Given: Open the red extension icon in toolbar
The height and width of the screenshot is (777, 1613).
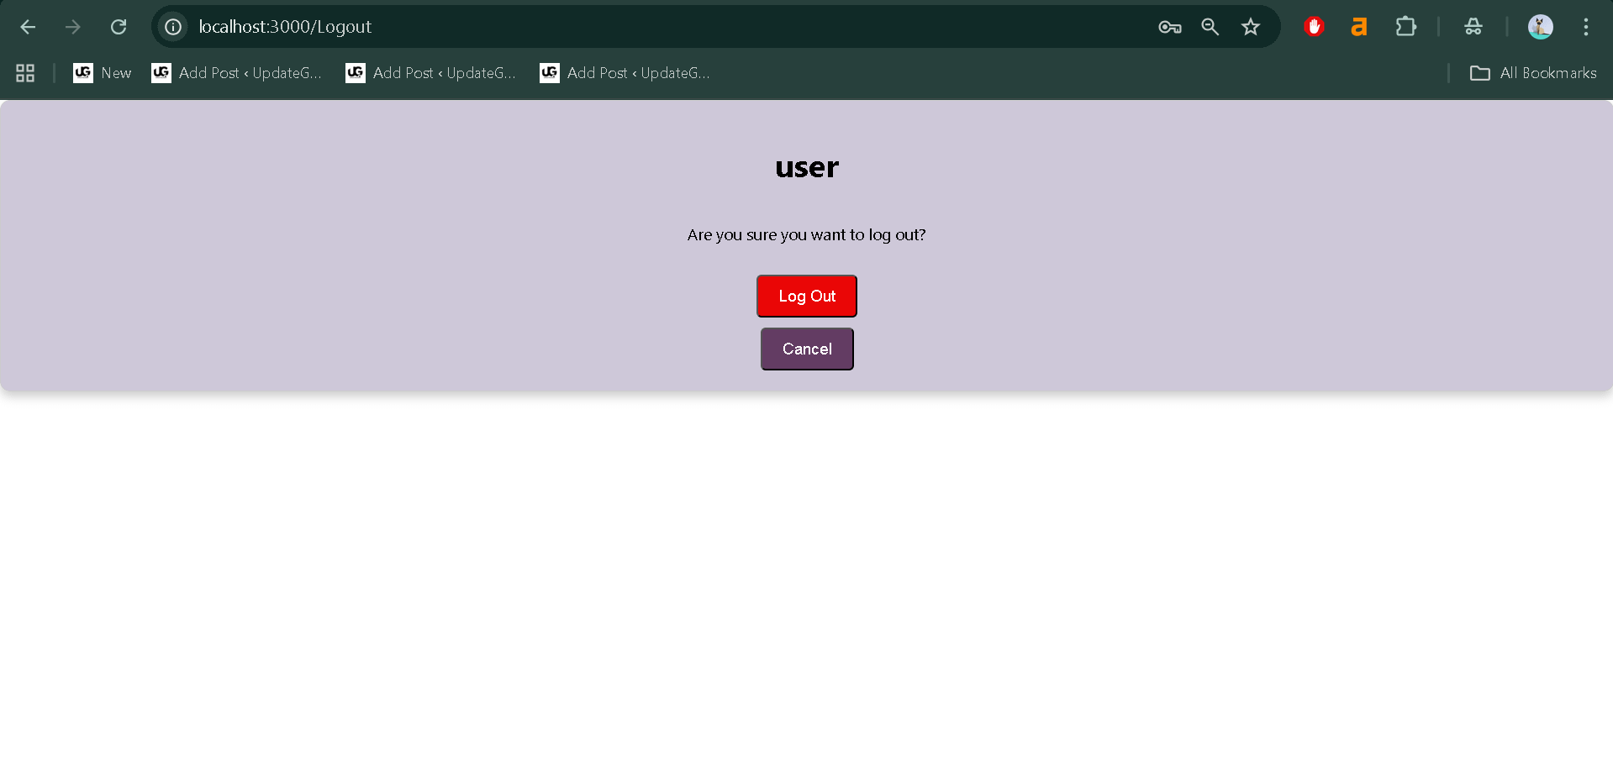Looking at the screenshot, I should pyautogui.click(x=1314, y=27).
